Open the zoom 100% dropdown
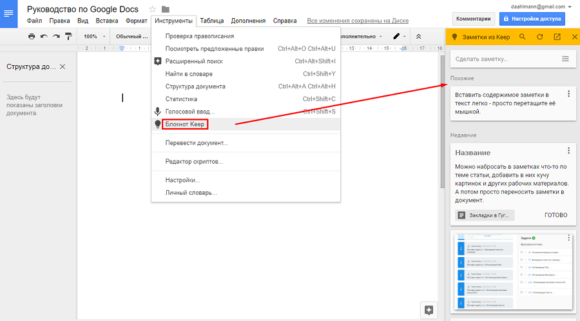 [94, 36]
